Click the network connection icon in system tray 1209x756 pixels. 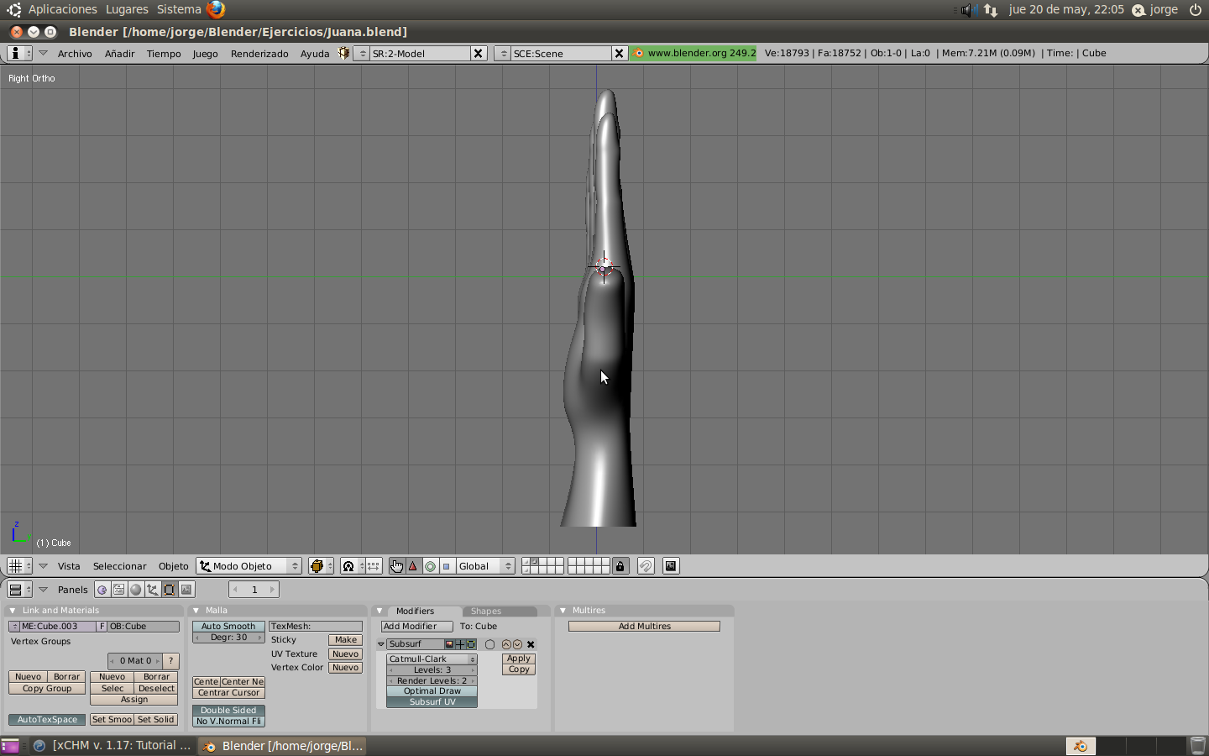pos(991,10)
